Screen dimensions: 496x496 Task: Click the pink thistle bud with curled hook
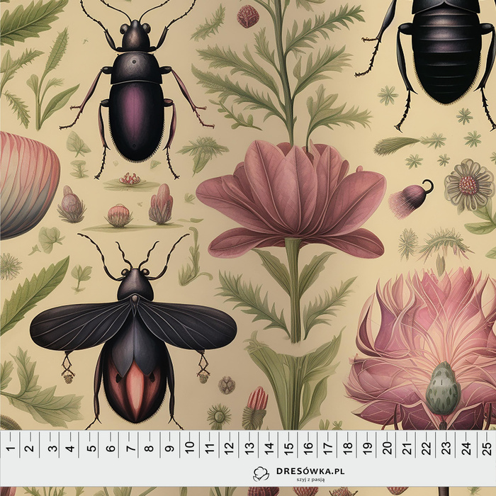tap(411, 200)
